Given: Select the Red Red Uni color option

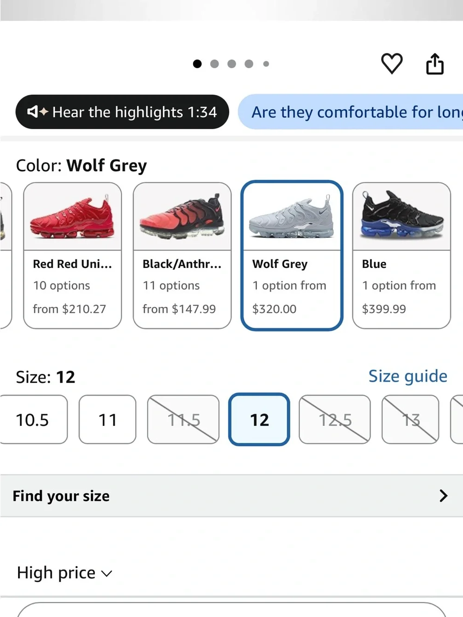Looking at the screenshot, I should pyautogui.click(x=73, y=256).
